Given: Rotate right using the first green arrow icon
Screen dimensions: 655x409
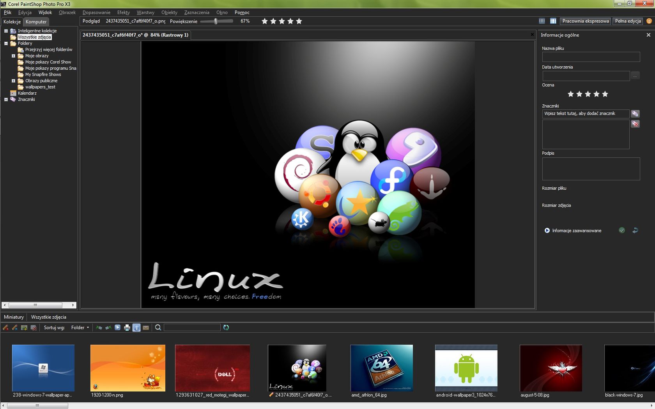Looking at the screenshot, I should click(x=99, y=328).
